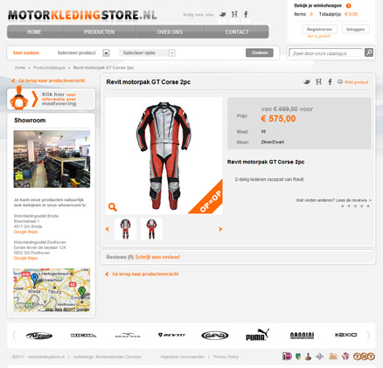
Task: Show previous product thumbnails arrow
Action: (108, 229)
